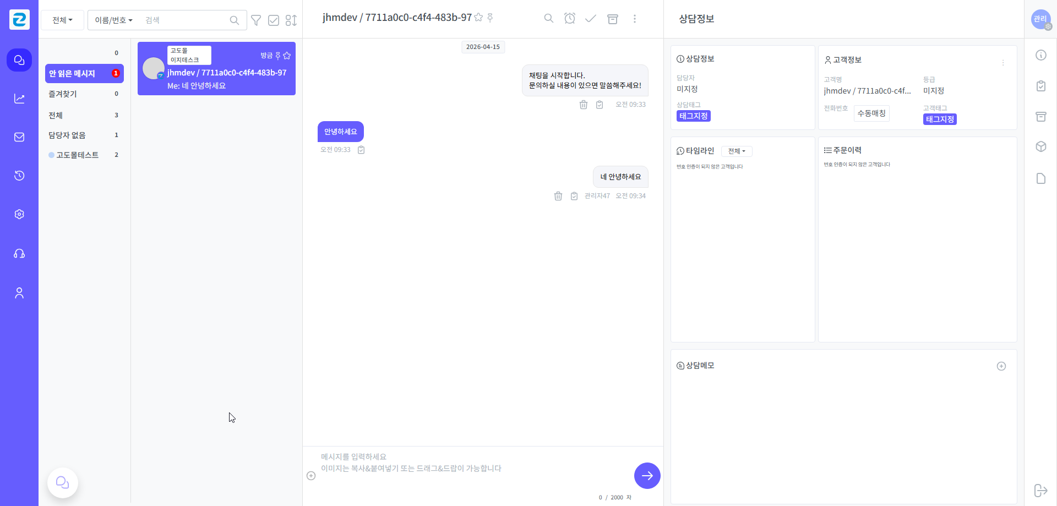
Task: Click the logout icon at bottom right
Action: click(x=1040, y=490)
